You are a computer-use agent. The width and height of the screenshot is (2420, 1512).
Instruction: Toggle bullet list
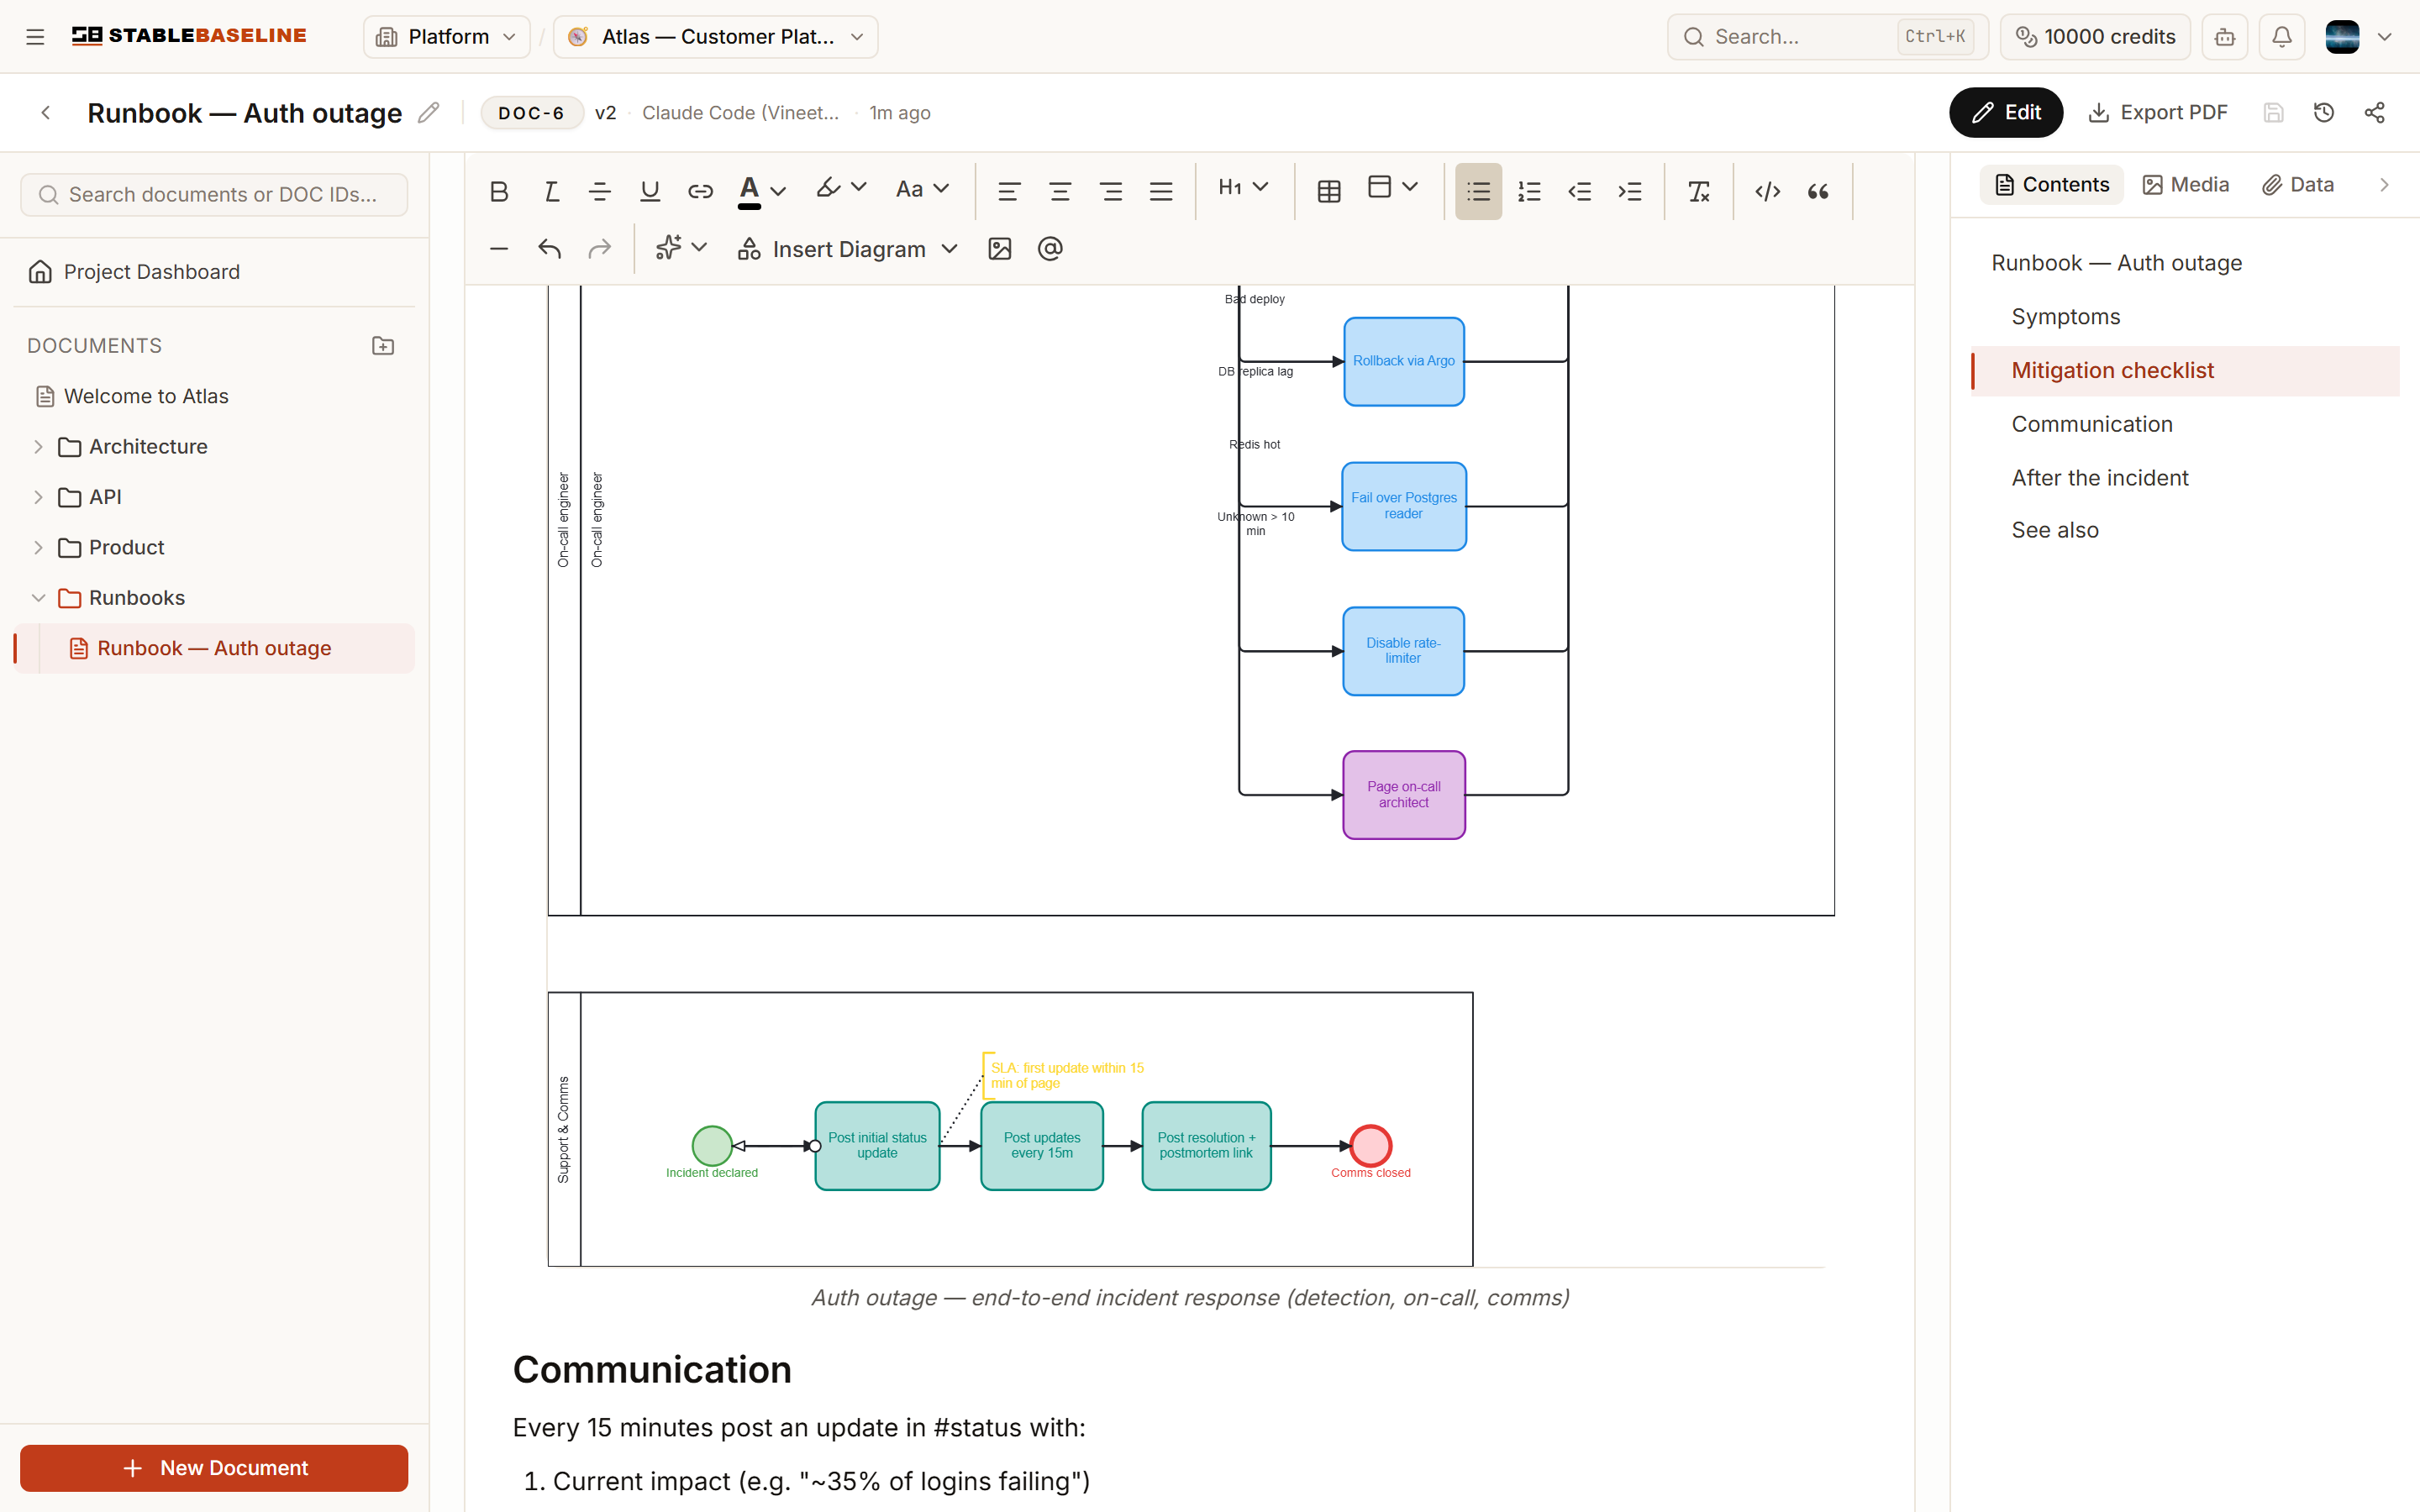1478,191
